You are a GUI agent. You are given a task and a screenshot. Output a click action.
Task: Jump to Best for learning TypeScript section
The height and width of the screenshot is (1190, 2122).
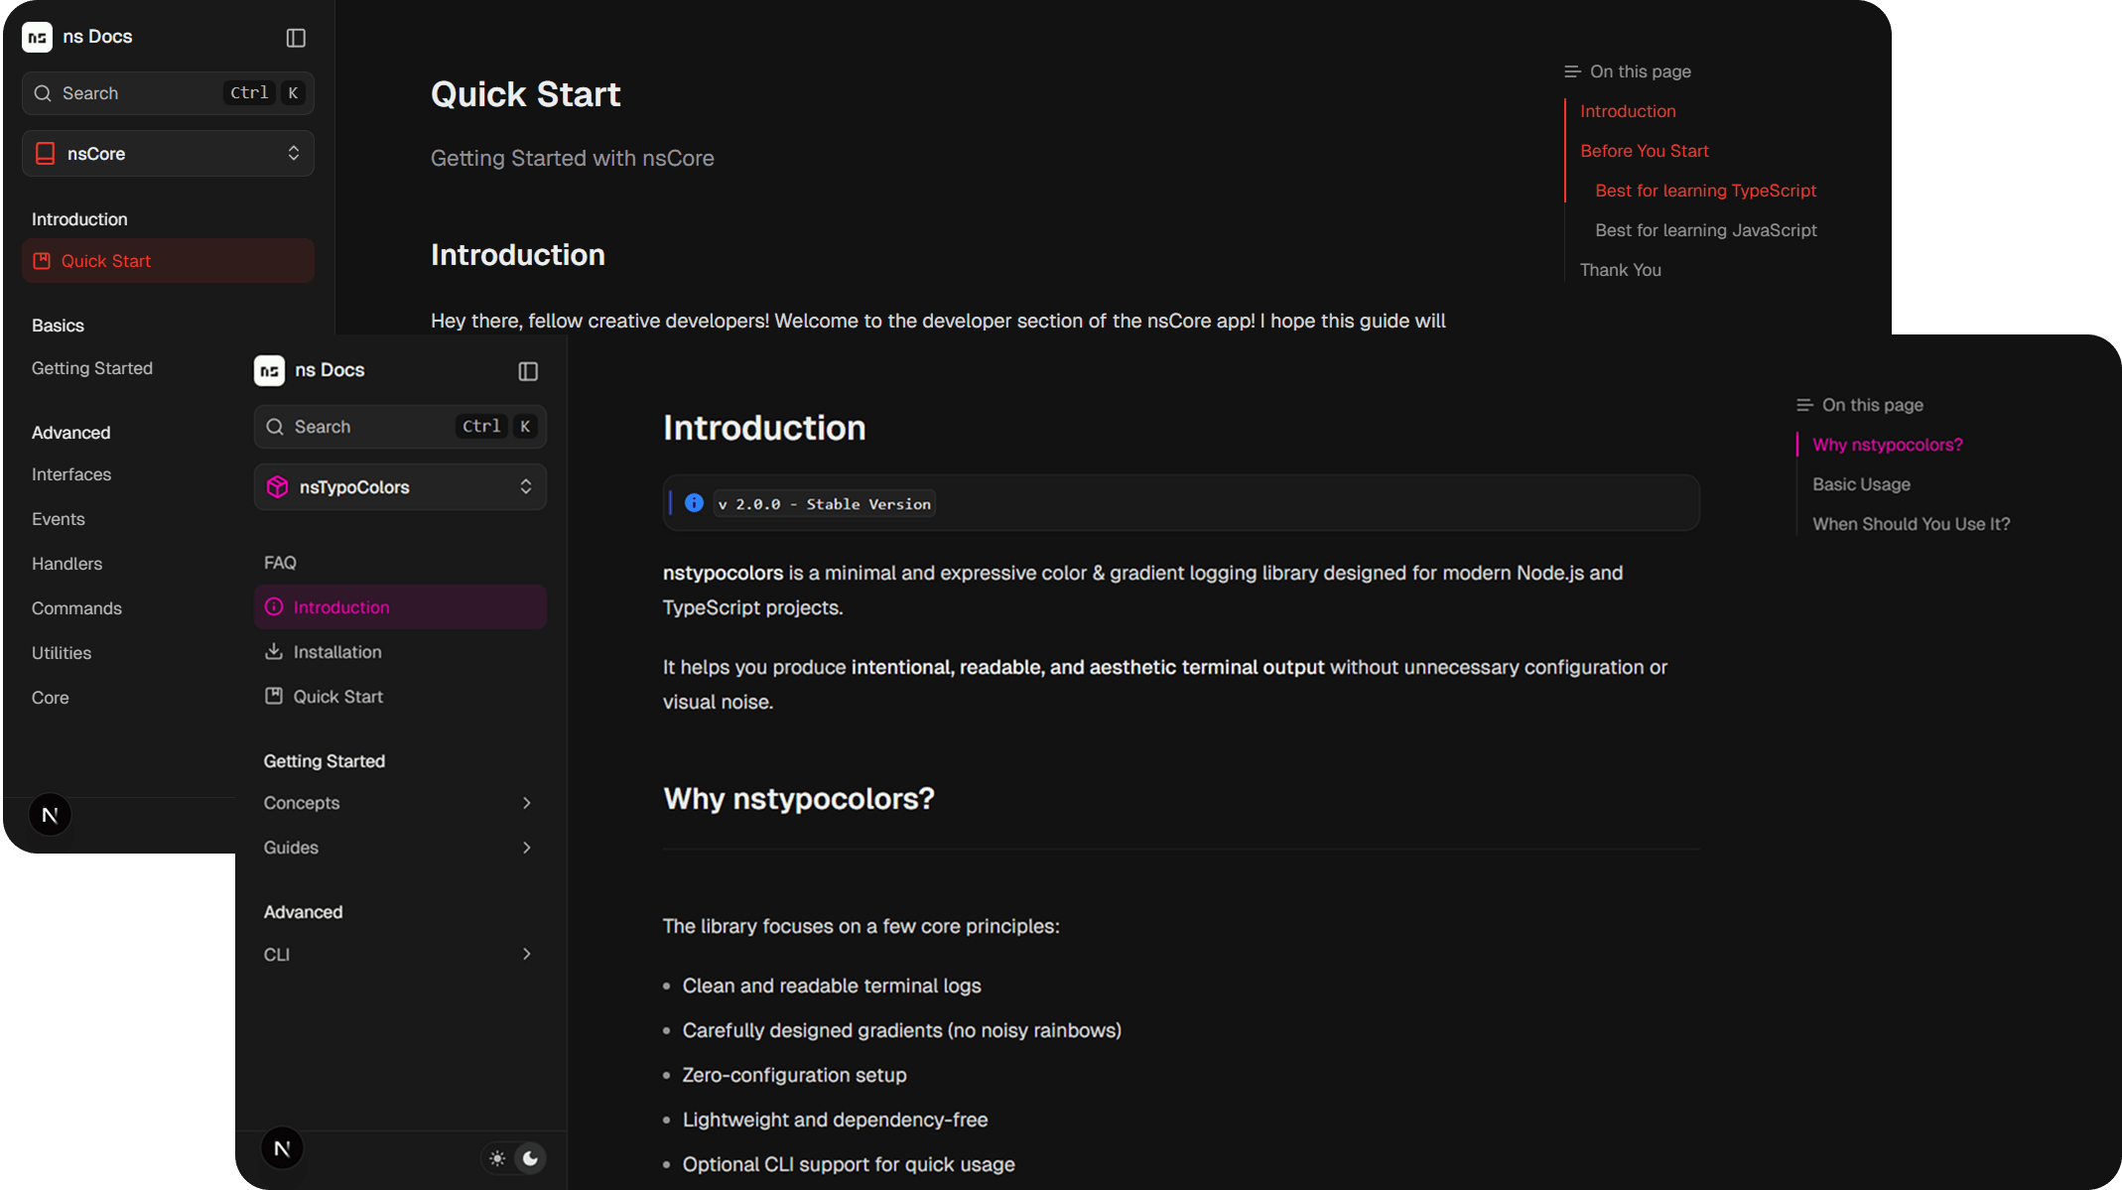pyautogui.click(x=1705, y=190)
